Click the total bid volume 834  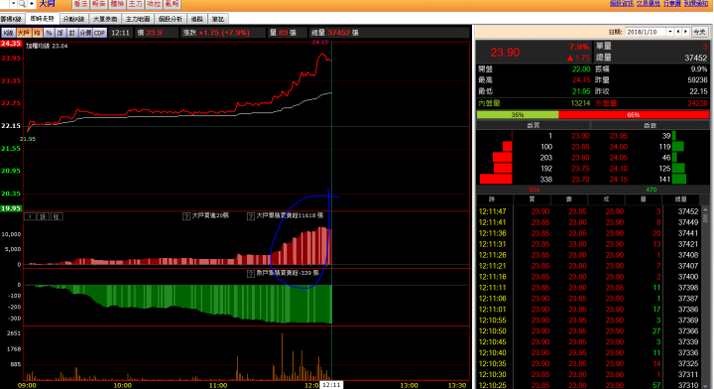(x=535, y=190)
